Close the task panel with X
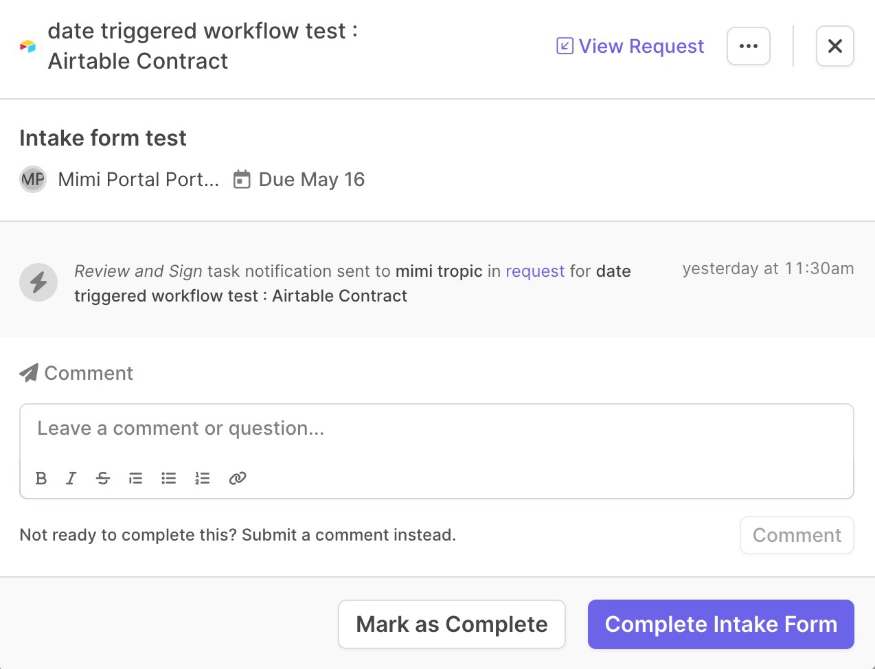The width and height of the screenshot is (875, 669). (835, 46)
